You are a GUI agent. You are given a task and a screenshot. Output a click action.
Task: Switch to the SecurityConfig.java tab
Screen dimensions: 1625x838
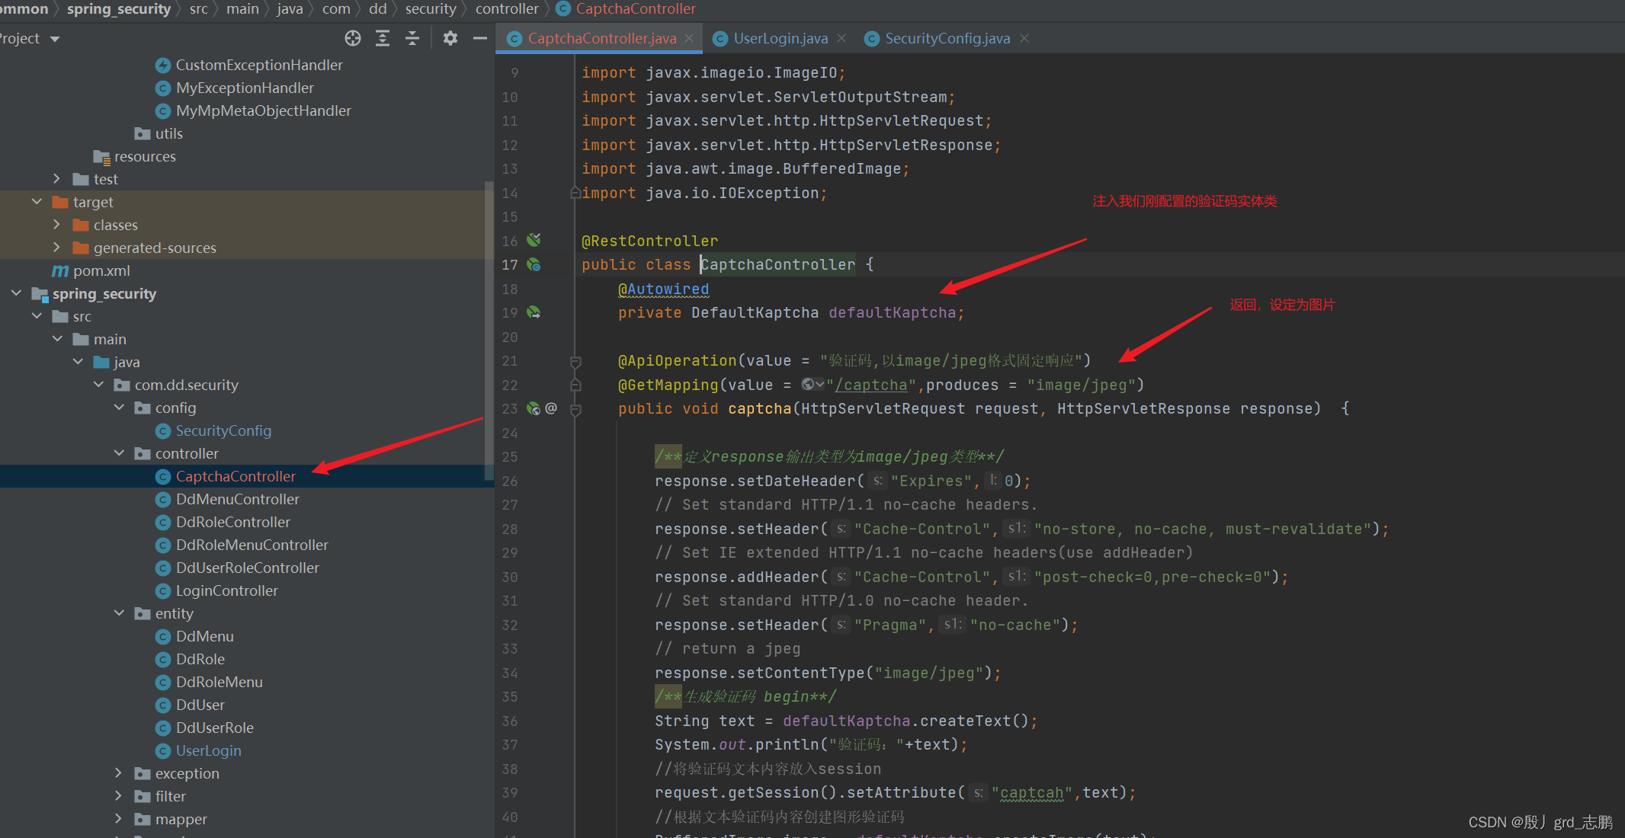click(x=947, y=39)
